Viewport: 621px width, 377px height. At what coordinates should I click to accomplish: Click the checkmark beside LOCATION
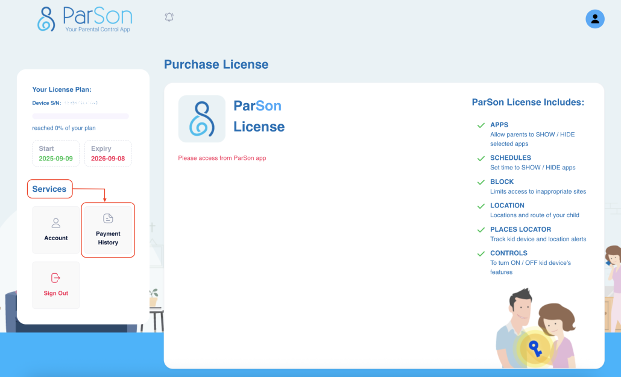tap(481, 206)
